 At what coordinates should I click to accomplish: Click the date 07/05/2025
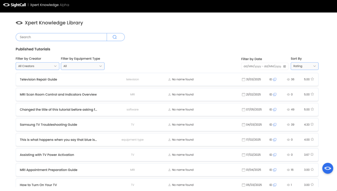tap(254, 109)
